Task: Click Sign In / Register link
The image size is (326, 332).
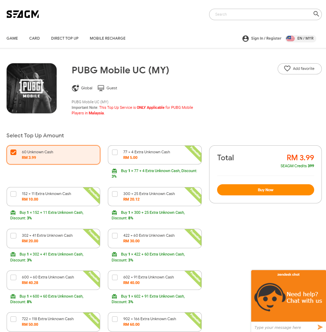Action: tap(266, 38)
